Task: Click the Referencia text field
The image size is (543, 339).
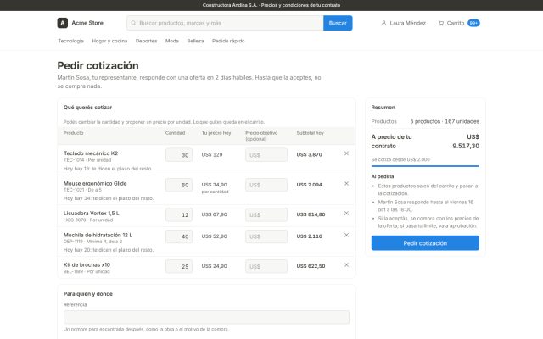Action: pos(206,317)
